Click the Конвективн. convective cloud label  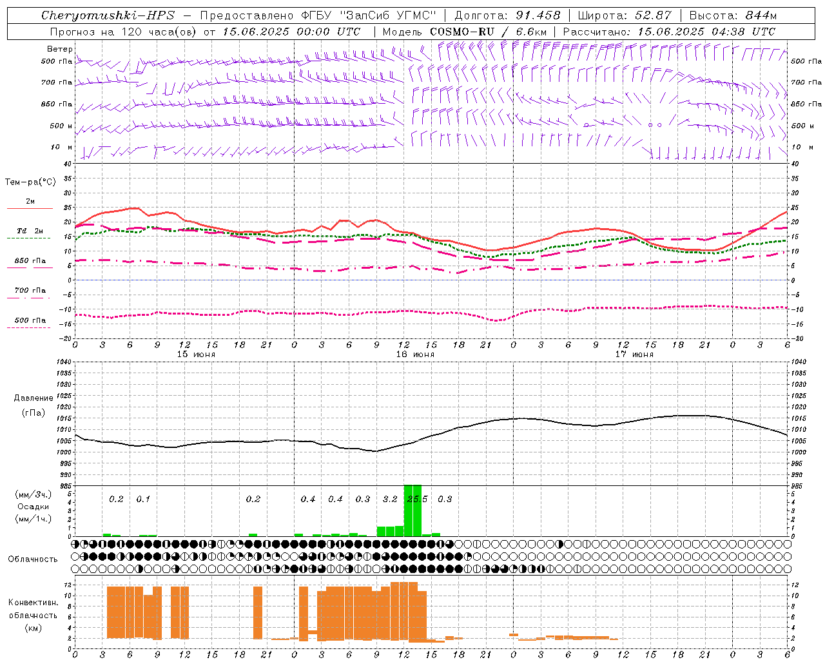coord(34,603)
